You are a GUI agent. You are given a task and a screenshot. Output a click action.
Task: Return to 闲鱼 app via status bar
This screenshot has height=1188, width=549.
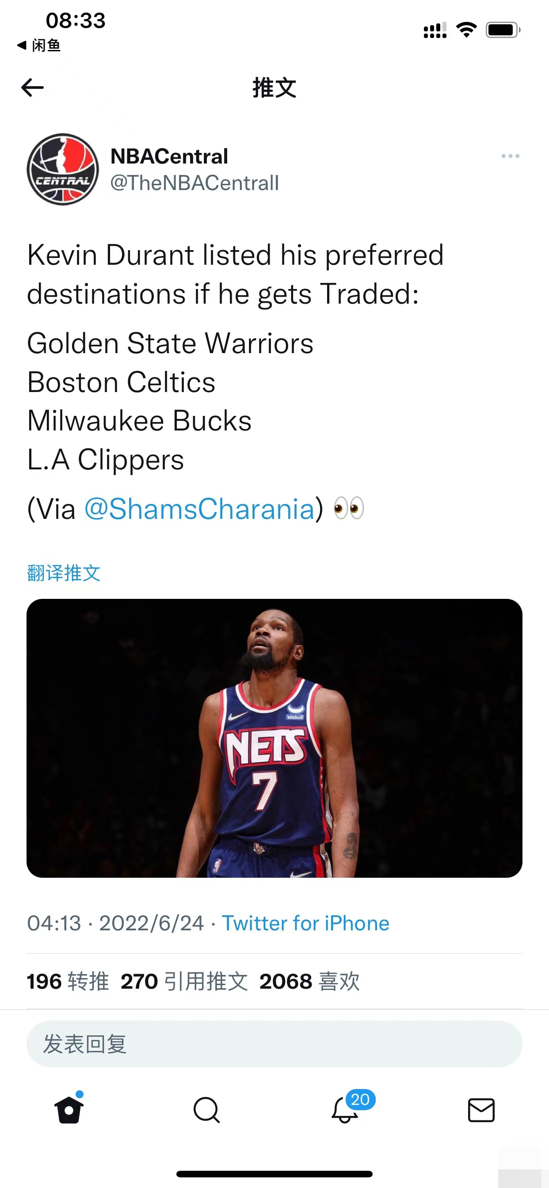click(39, 45)
